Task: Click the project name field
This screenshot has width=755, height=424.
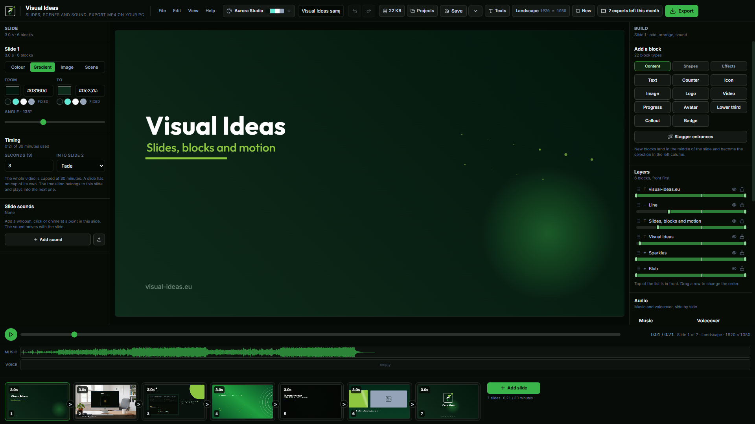Action: [x=321, y=11]
